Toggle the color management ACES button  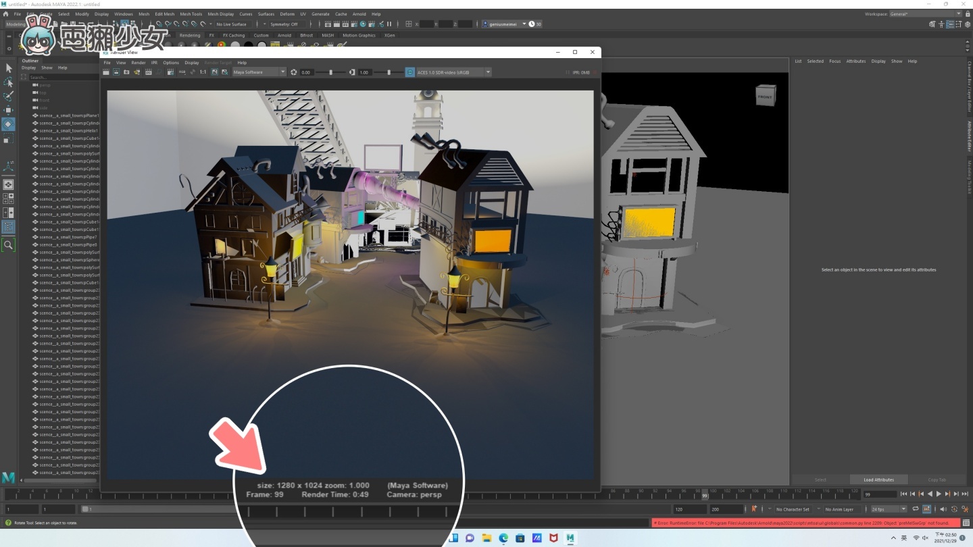click(x=409, y=72)
